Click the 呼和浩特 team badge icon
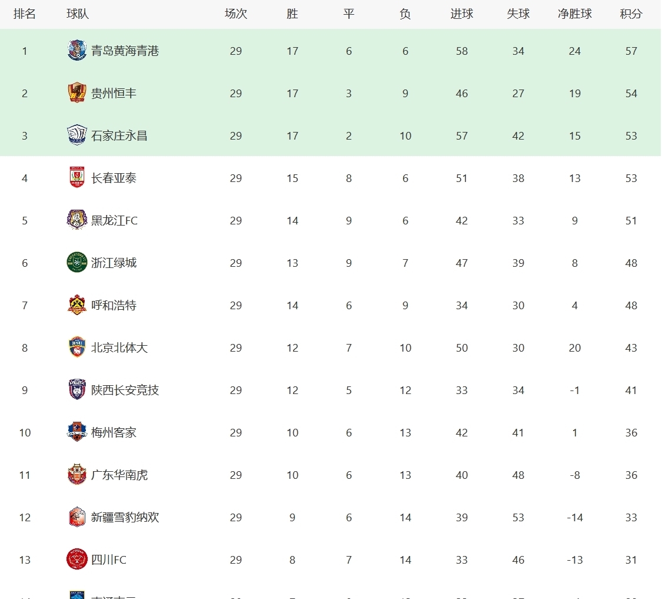Image resolution: width=662 pixels, height=599 pixels. [x=77, y=305]
